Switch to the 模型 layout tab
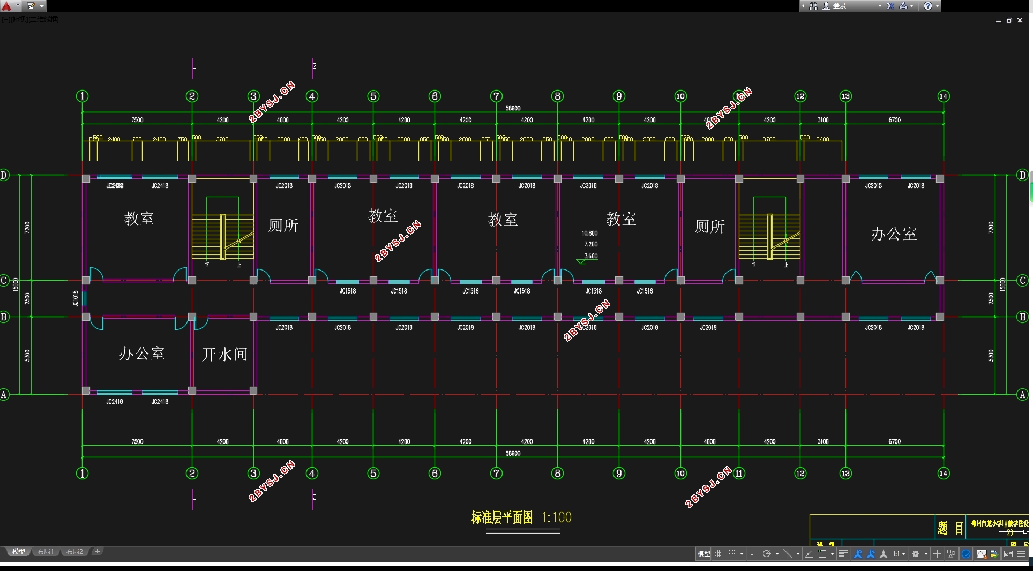This screenshot has height=571, width=1033. (19, 552)
